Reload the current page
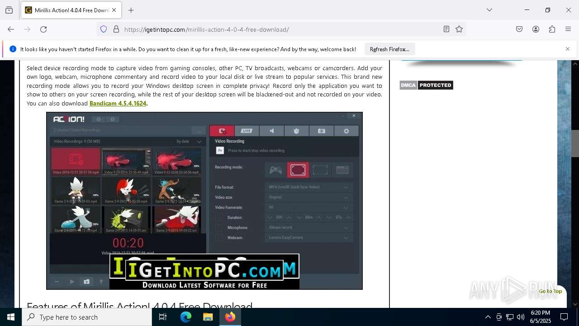 coord(43,29)
